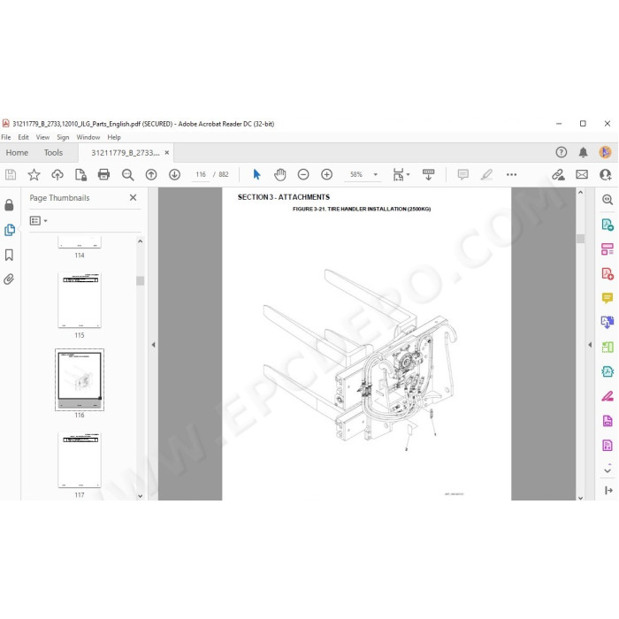Select the 31211779_B_2733 document tab
The height and width of the screenshot is (619, 619).
(126, 153)
